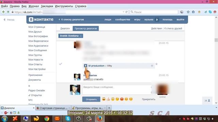
Task: Open the музыка section
Action: [149, 20]
